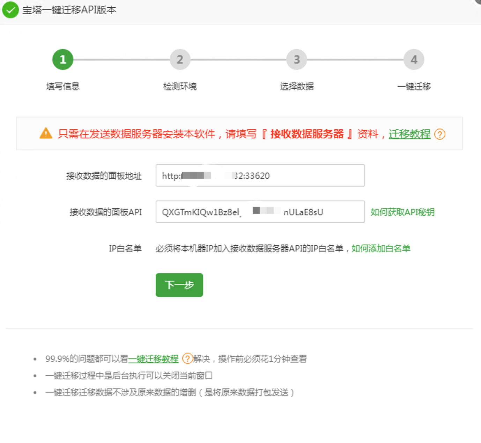Open the 一键迁移教程 link in the notes
This screenshot has width=481, height=443.
tap(154, 359)
